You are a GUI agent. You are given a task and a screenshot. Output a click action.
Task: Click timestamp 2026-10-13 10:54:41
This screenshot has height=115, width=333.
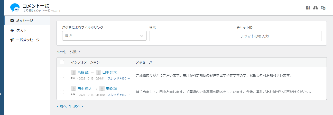[92, 78]
